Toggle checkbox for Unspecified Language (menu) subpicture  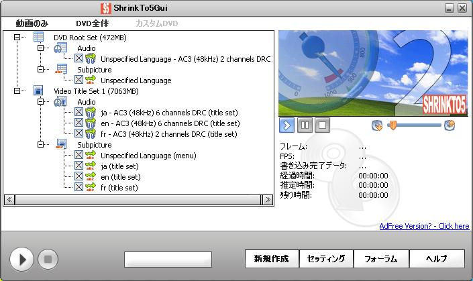click(78, 155)
